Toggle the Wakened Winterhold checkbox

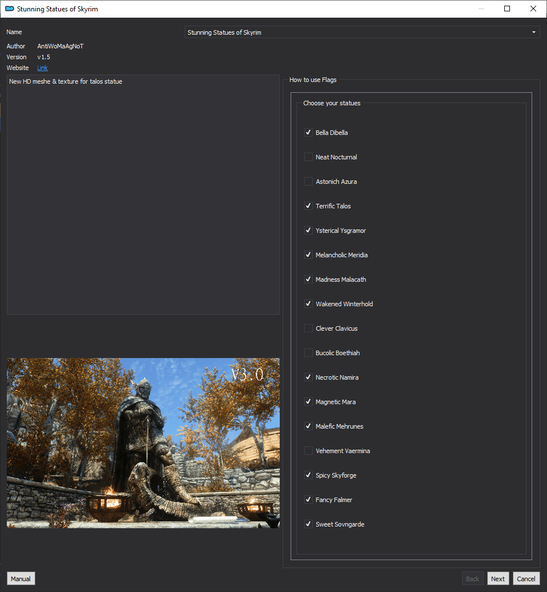[308, 304]
